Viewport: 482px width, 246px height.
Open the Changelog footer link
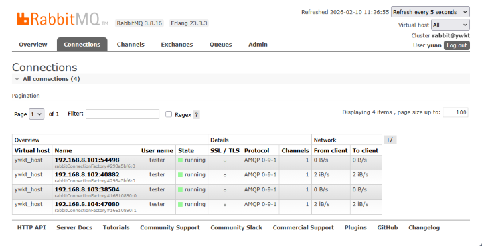pyautogui.click(x=424, y=227)
